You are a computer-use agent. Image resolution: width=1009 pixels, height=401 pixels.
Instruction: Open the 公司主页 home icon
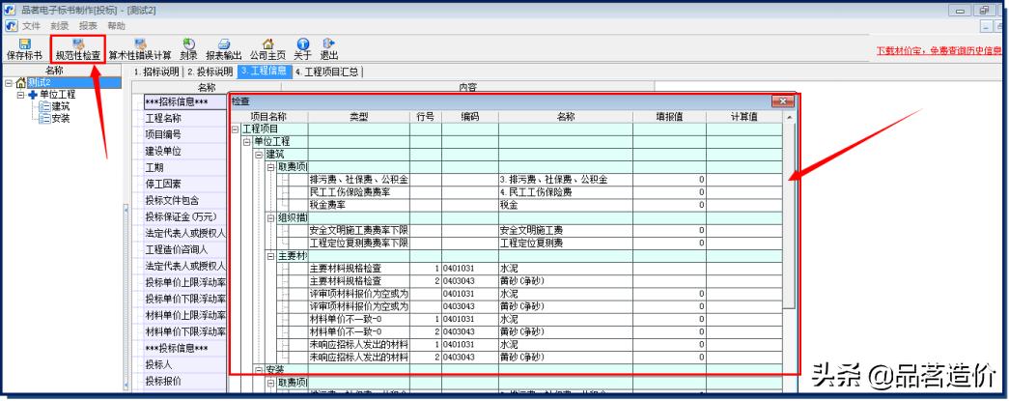coord(267,43)
